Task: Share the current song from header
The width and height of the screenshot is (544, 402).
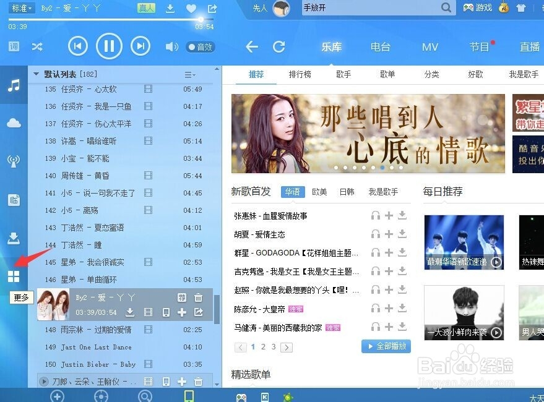Action: 212,9
